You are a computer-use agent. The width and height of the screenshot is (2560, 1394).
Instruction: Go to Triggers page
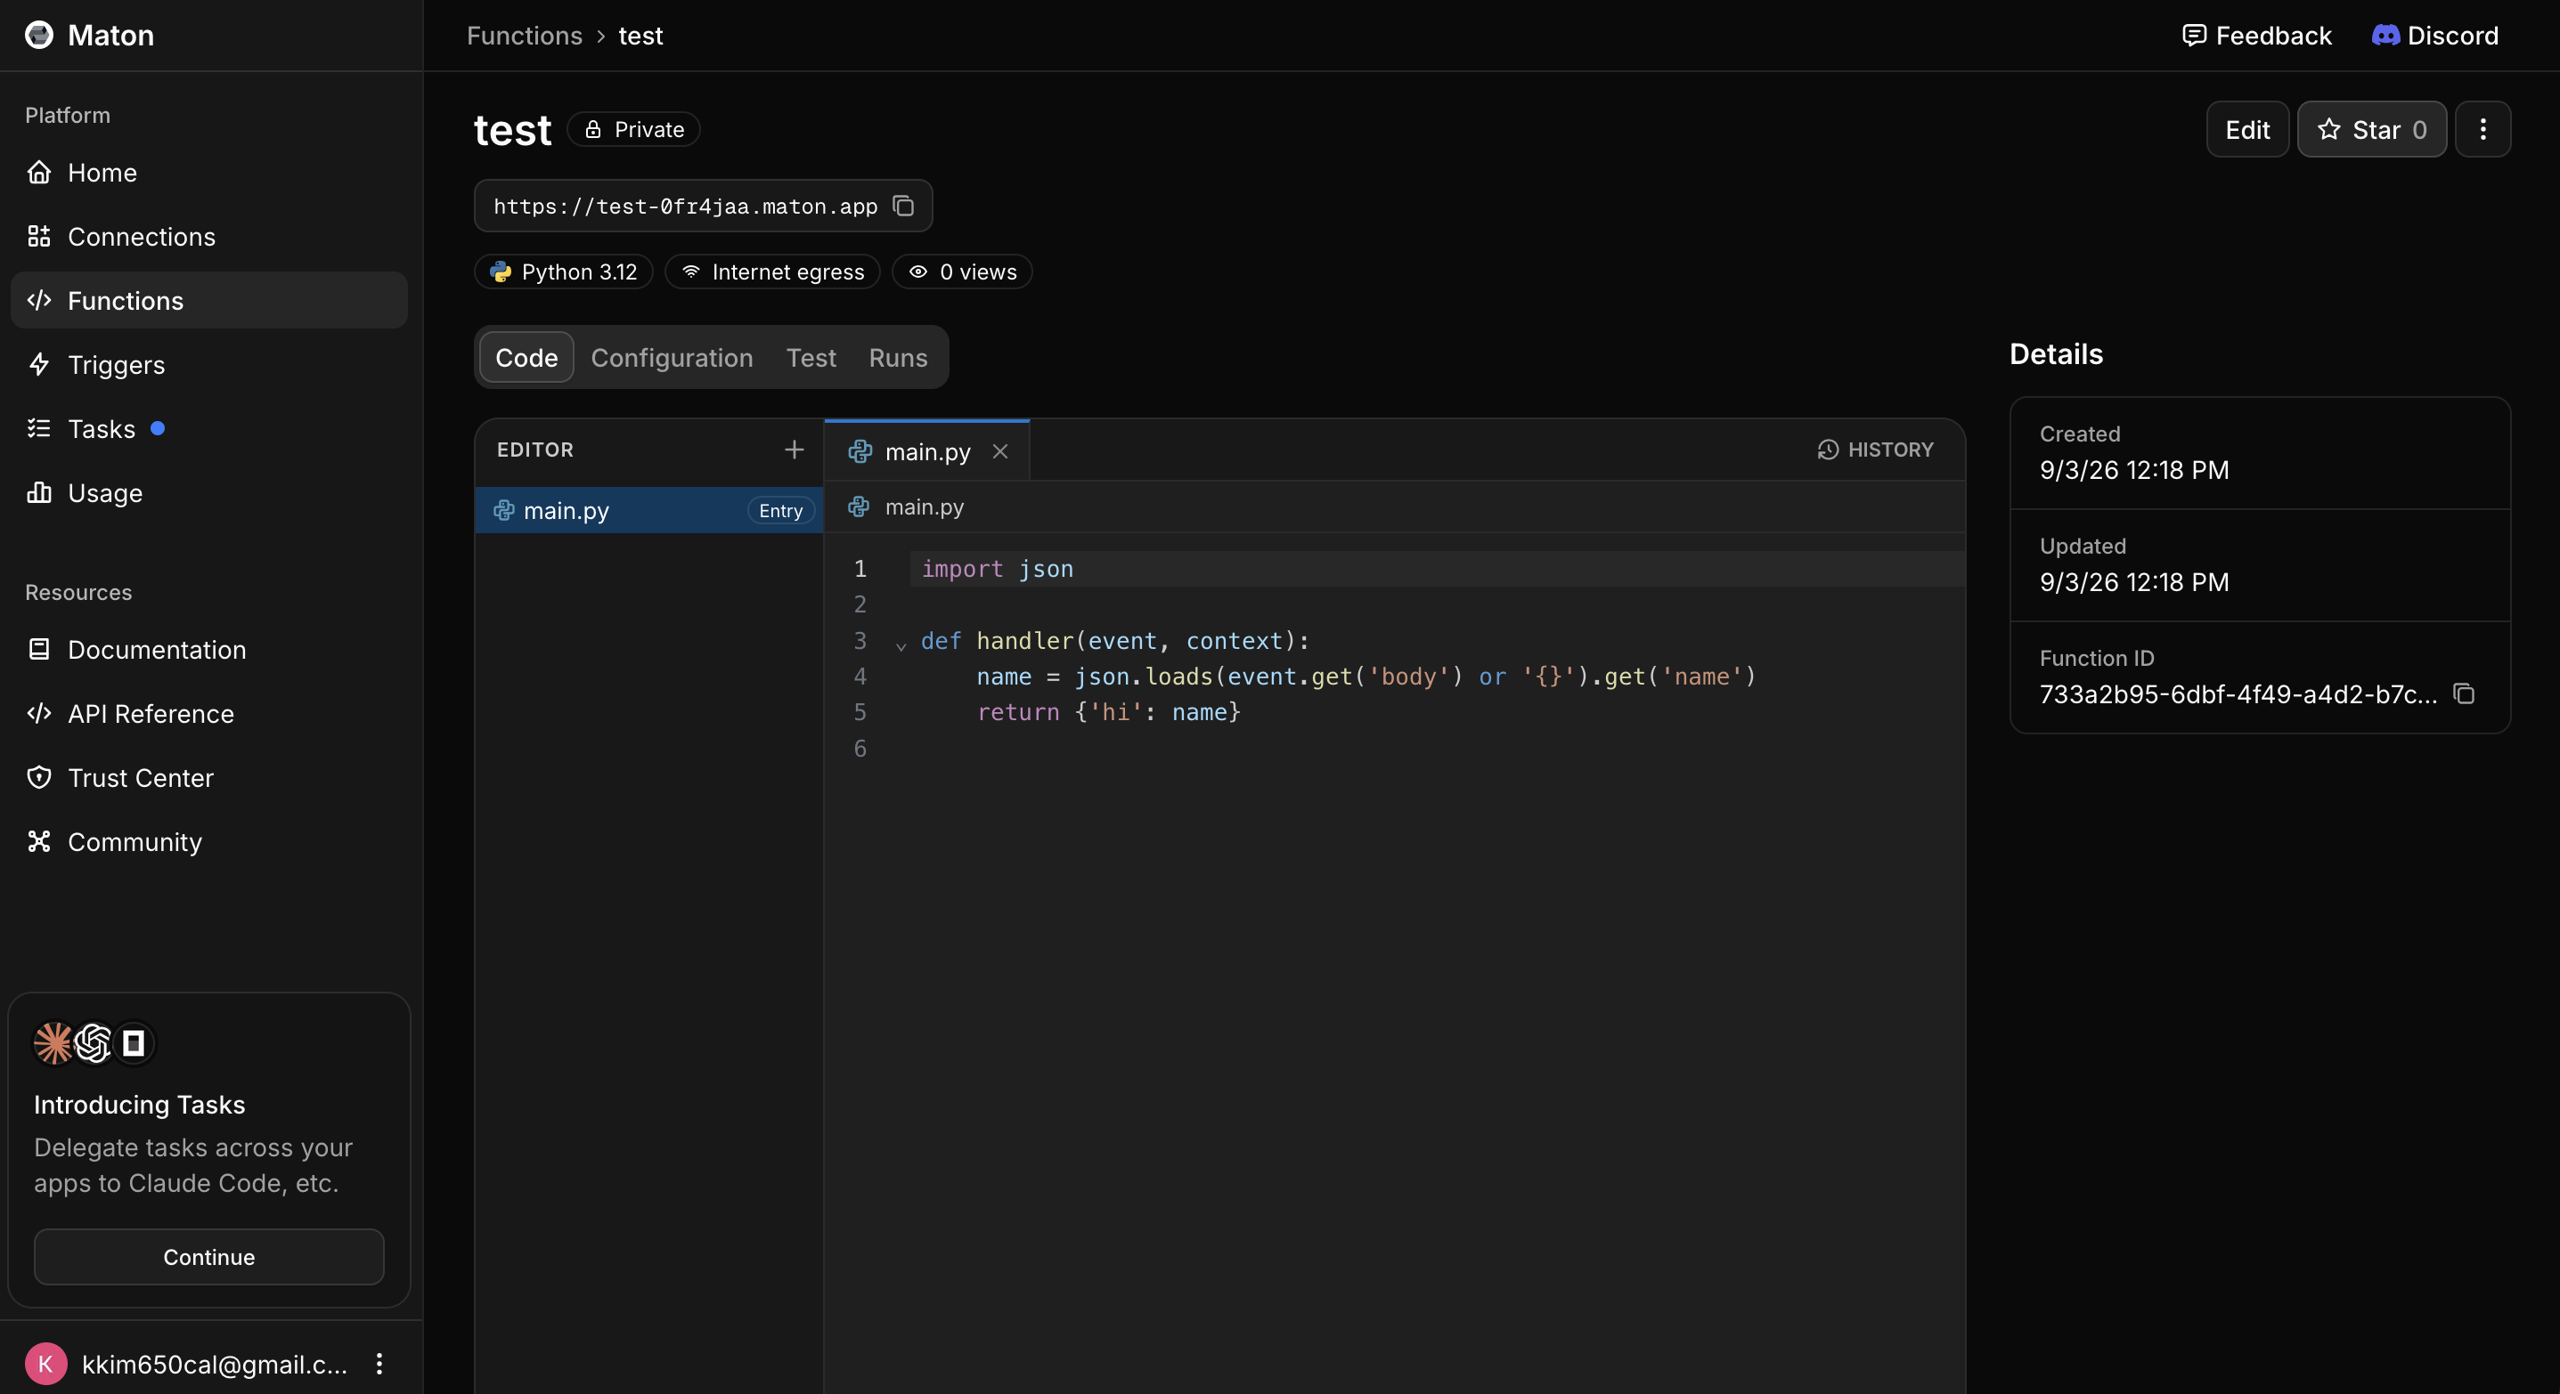click(208, 364)
